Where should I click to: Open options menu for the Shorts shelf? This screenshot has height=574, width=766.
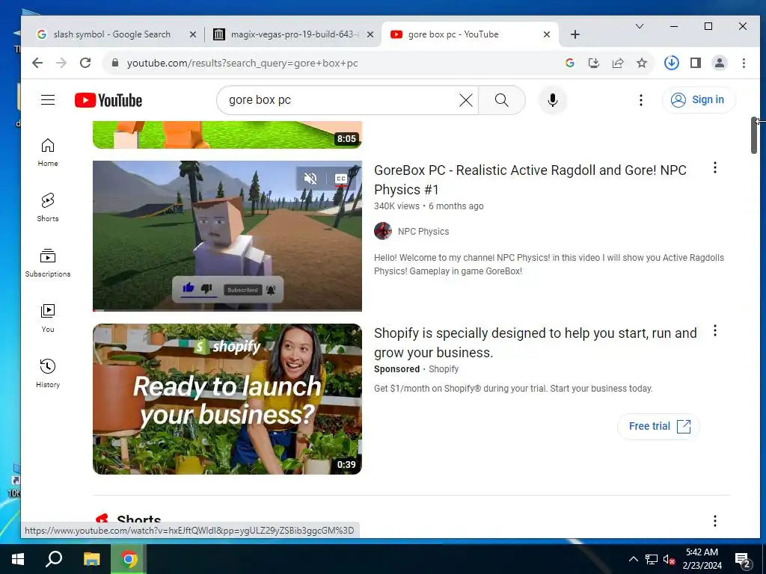coord(715,521)
